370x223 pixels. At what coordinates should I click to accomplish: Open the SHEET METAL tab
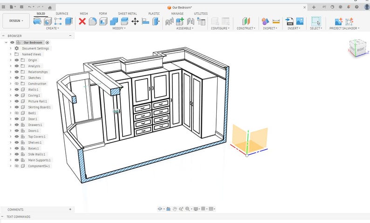coord(127,13)
